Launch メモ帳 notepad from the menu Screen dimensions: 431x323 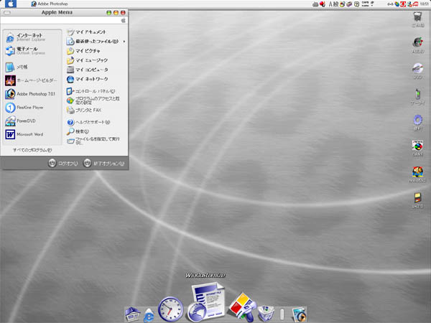coord(17,67)
